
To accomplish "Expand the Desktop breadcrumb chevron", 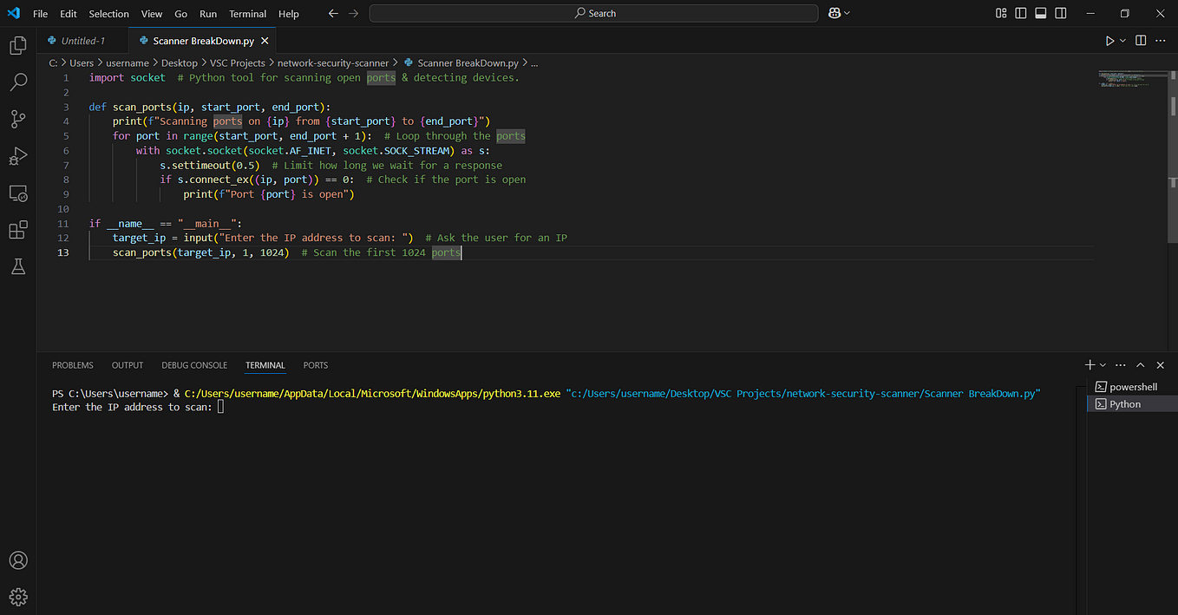I will click(x=204, y=62).
